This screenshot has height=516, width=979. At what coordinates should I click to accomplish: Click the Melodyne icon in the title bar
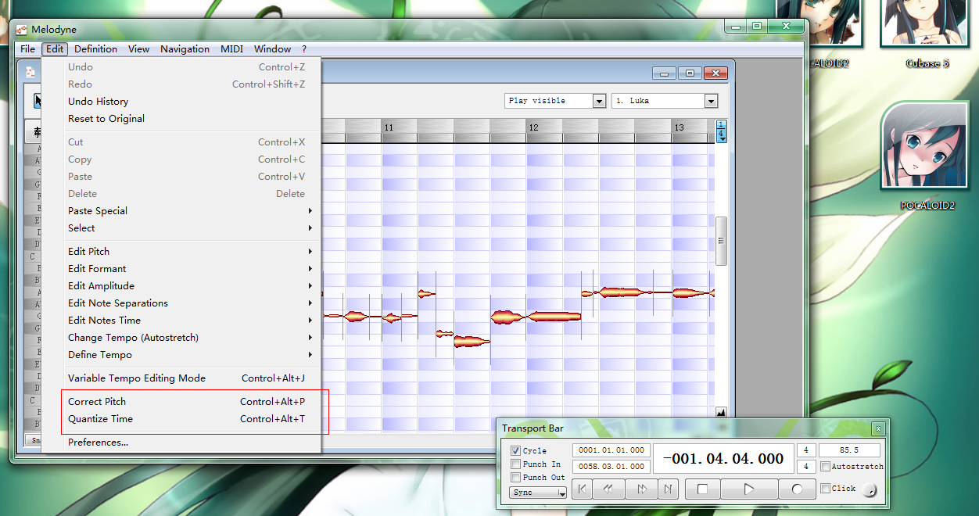tap(22, 30)
